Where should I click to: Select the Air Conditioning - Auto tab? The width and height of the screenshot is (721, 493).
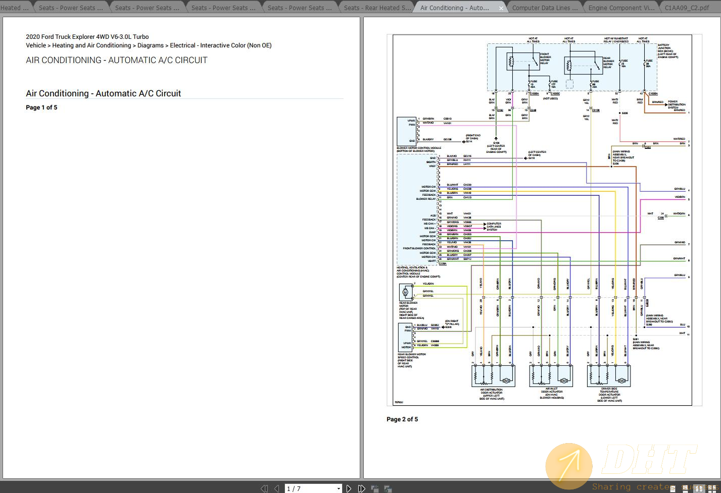tap(454, 8)
